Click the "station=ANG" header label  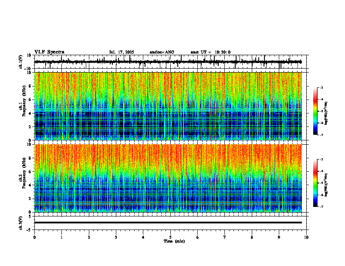pyautogui.click(x=162, y=52)
